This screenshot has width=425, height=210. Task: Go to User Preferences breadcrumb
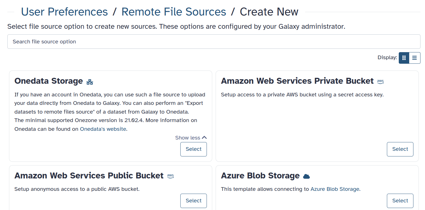64,12
